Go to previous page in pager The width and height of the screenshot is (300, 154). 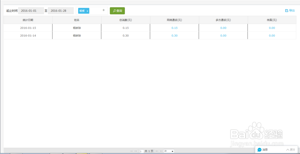pyautogui.click(x=136, y=151)
